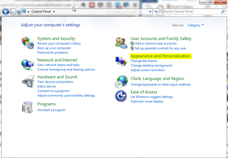Open Back up your computer
The height and width of the screenshot is (158, 228).
[x=54, y=48]
